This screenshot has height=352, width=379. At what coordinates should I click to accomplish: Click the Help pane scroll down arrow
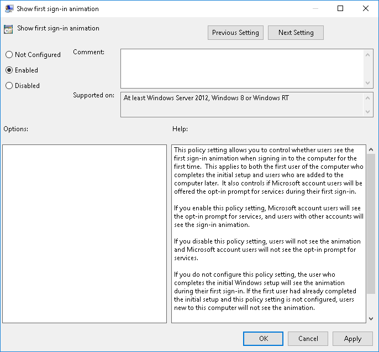point(371,318)
